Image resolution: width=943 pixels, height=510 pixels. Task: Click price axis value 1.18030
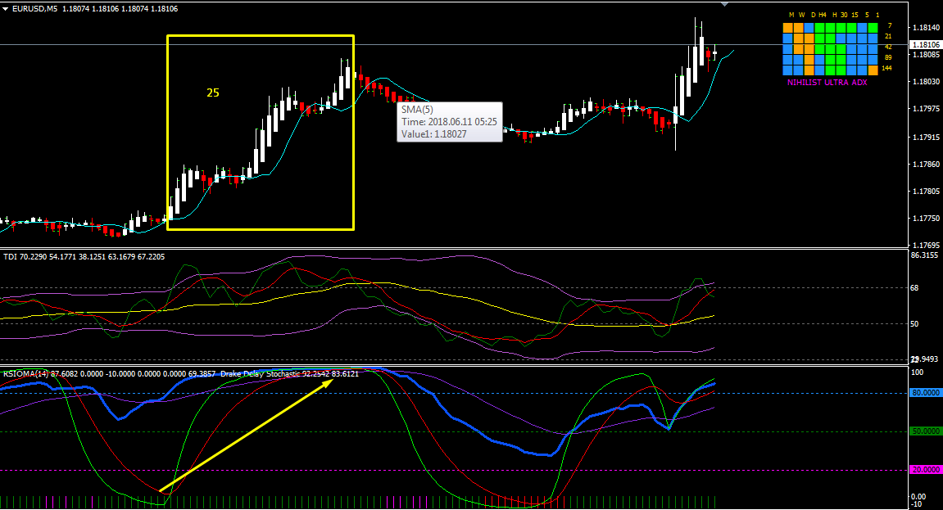tap(926, 82)
